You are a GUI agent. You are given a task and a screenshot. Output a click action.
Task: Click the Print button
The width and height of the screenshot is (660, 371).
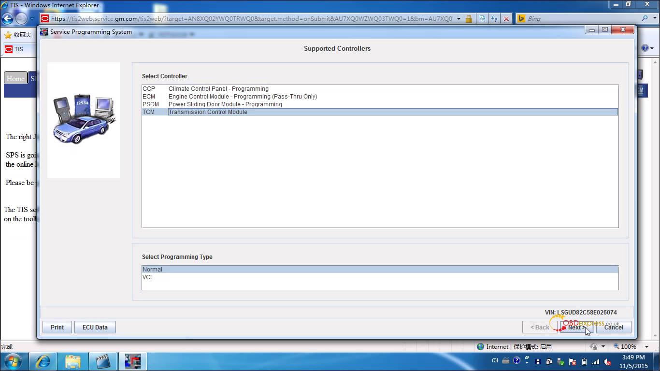tap(57, 327)
